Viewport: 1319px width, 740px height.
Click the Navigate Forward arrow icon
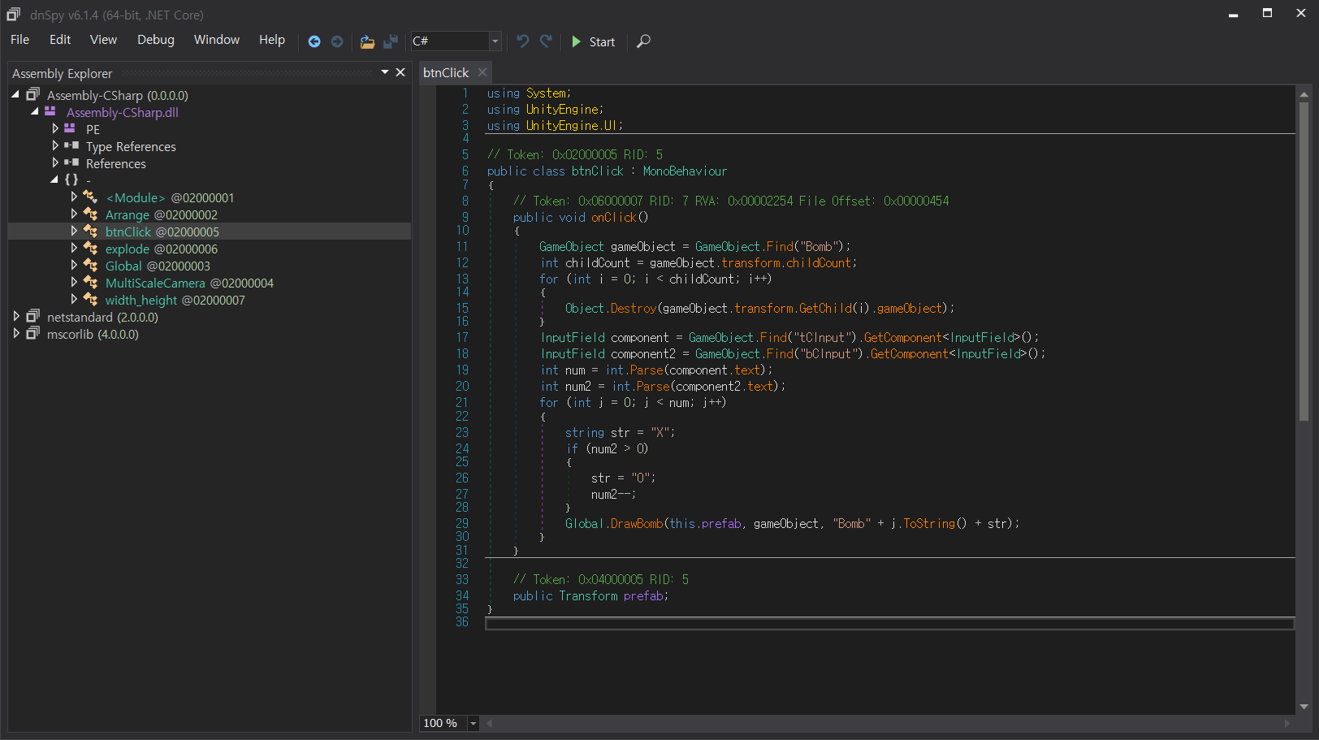coord(337,41)
